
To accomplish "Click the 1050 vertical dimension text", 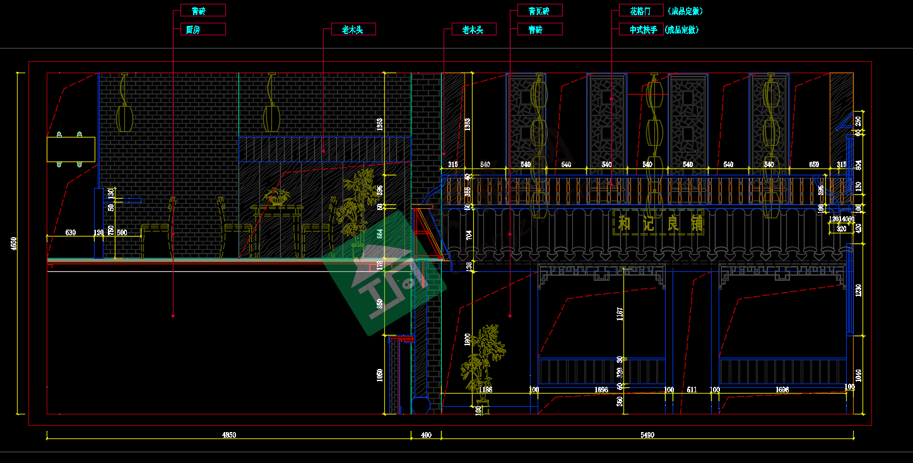I will coord(380,375).
